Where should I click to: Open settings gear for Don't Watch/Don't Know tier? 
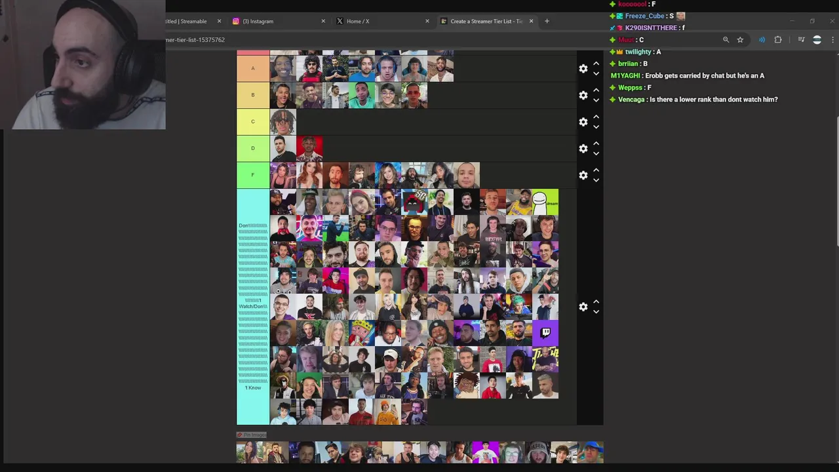click(583, 307)
